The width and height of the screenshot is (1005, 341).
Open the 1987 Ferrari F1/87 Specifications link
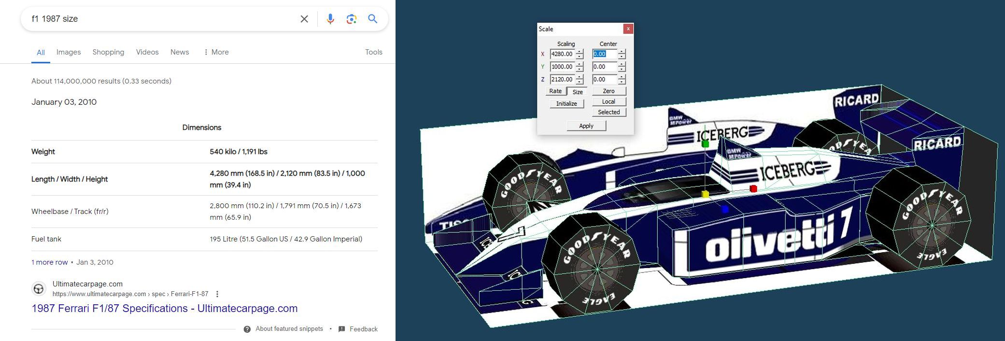pyautogui.click(x=164, y=308)
